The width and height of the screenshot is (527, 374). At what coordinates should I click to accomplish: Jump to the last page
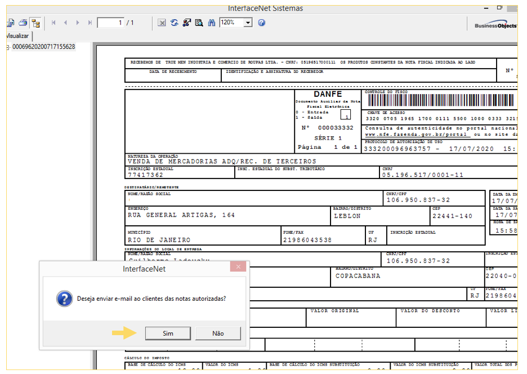90,23
